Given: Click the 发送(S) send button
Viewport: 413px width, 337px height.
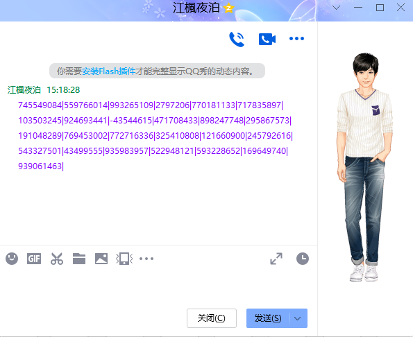Looking at the screenshot, I should point(268,318).
